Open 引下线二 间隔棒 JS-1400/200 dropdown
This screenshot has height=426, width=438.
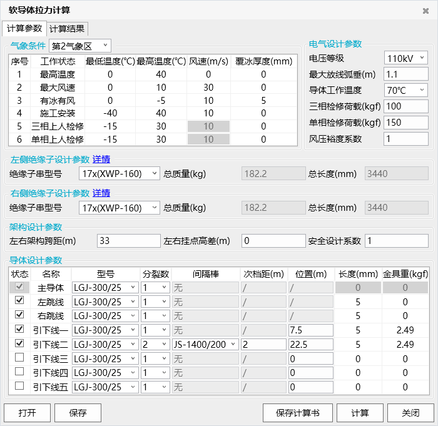(205, 344)
